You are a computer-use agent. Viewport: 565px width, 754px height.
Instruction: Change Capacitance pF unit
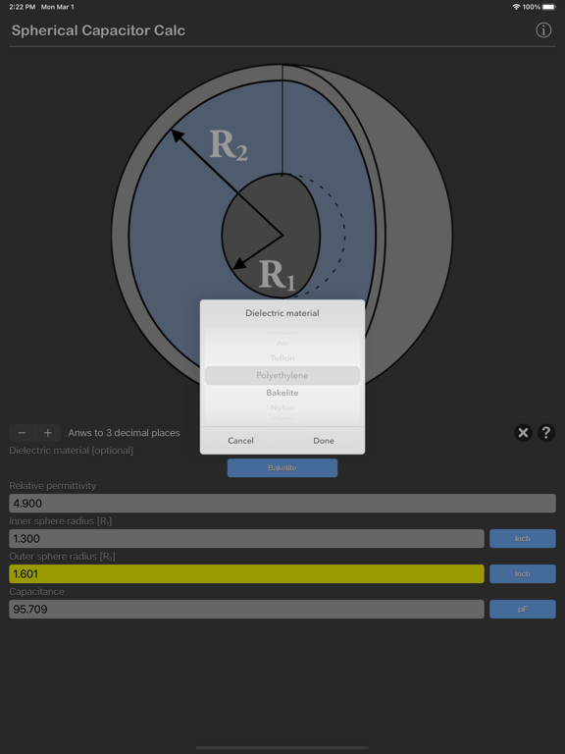[522, 610]
